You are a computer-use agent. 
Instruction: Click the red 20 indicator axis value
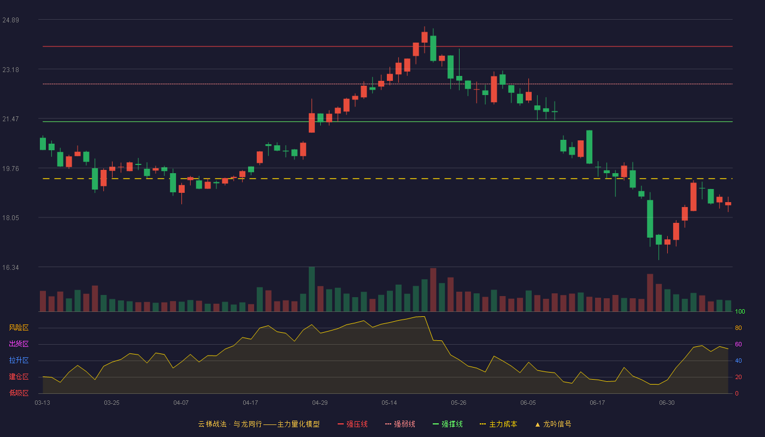pyautogui.click(x=738, y=377)
